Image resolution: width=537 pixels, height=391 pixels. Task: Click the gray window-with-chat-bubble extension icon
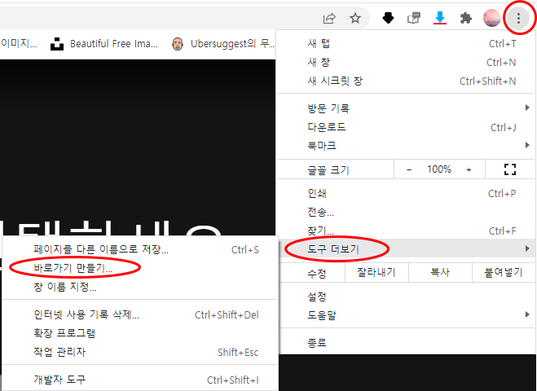point(414,18)
